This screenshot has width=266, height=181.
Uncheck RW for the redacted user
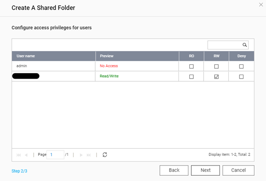[216, 76]
